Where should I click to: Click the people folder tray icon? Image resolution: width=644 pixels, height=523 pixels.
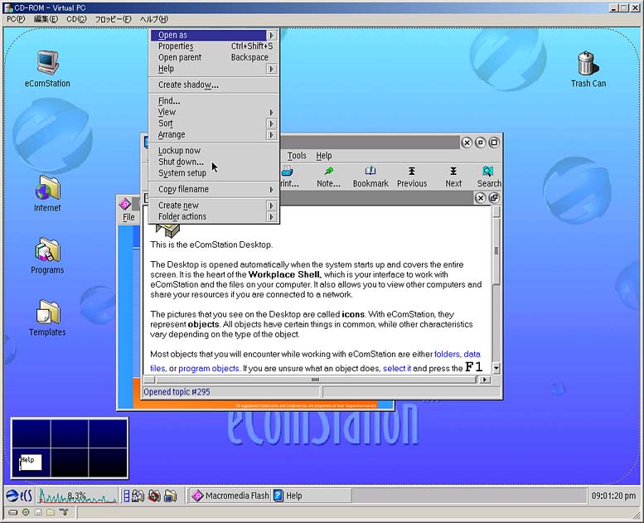pos(138,496)
